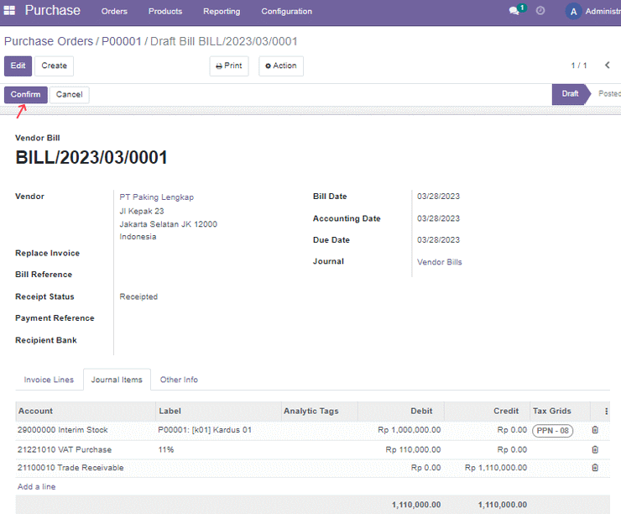Screen dimensions: 621x514
Task: Go to previous record arrow
Action: pos(607,65)
